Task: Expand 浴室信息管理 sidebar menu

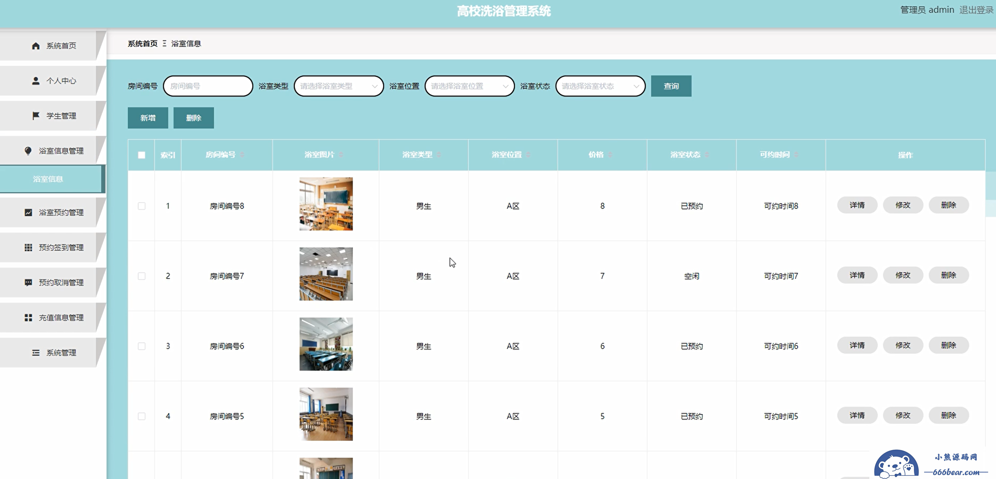Action: coord(53,151)
